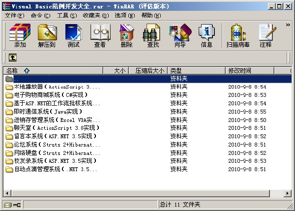Open the 查看 (View) tool
Viewport: 295px width, 211px height.
tap(100, 35)
